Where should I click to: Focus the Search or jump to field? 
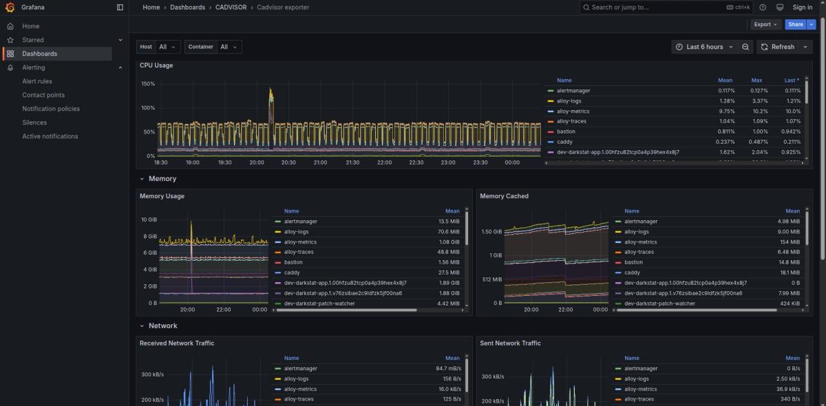click(x=666, y=8)
